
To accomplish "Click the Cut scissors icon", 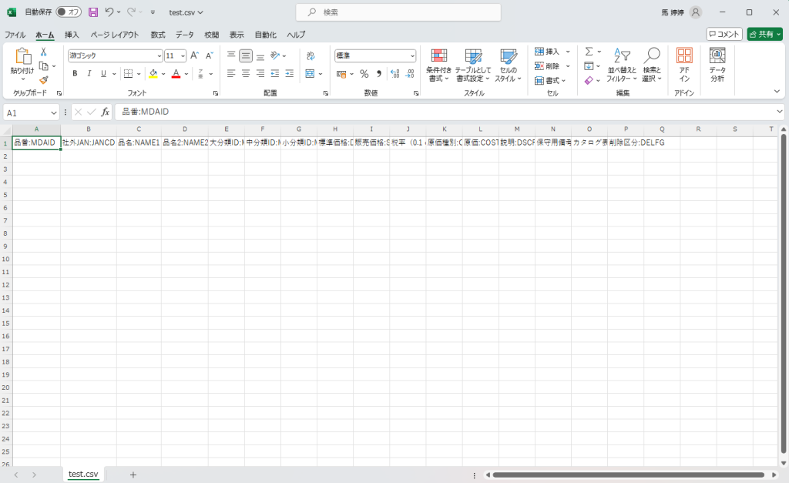I will pyautogui.click(x=44, y=52).
